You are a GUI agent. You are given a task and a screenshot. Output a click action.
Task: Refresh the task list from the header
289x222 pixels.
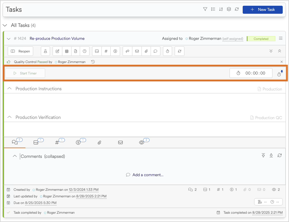click(x=237, y=9)
